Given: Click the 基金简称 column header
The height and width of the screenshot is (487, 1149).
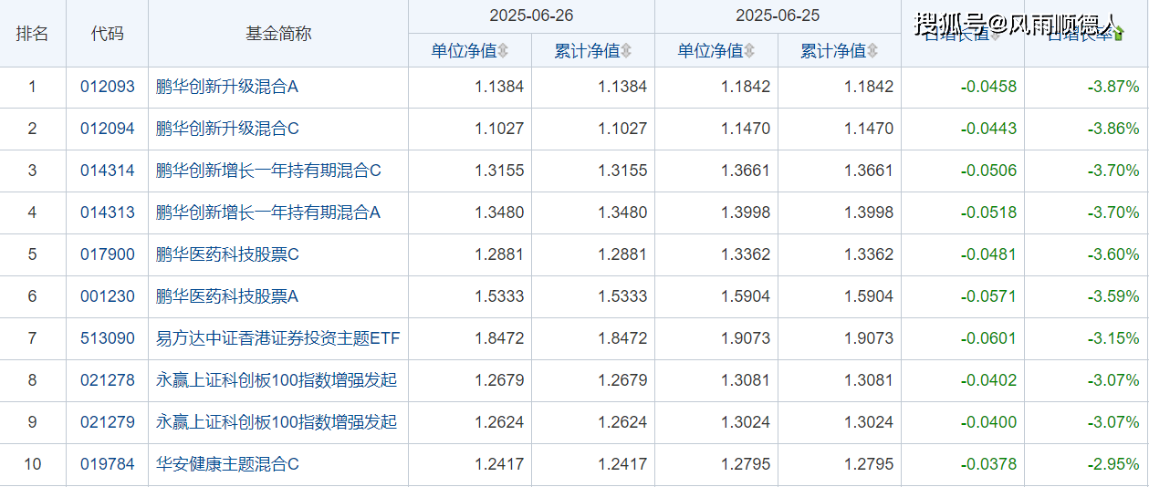Looking at the screenshot, I should (278, 34).
